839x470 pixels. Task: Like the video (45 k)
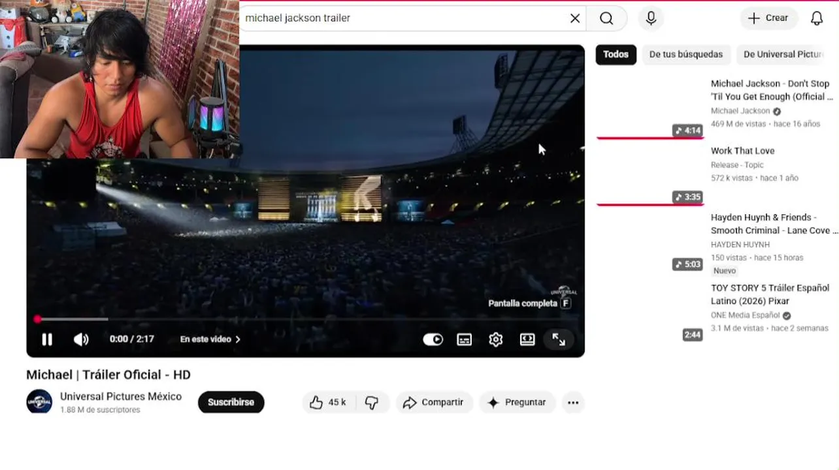[x=327, y=403]
